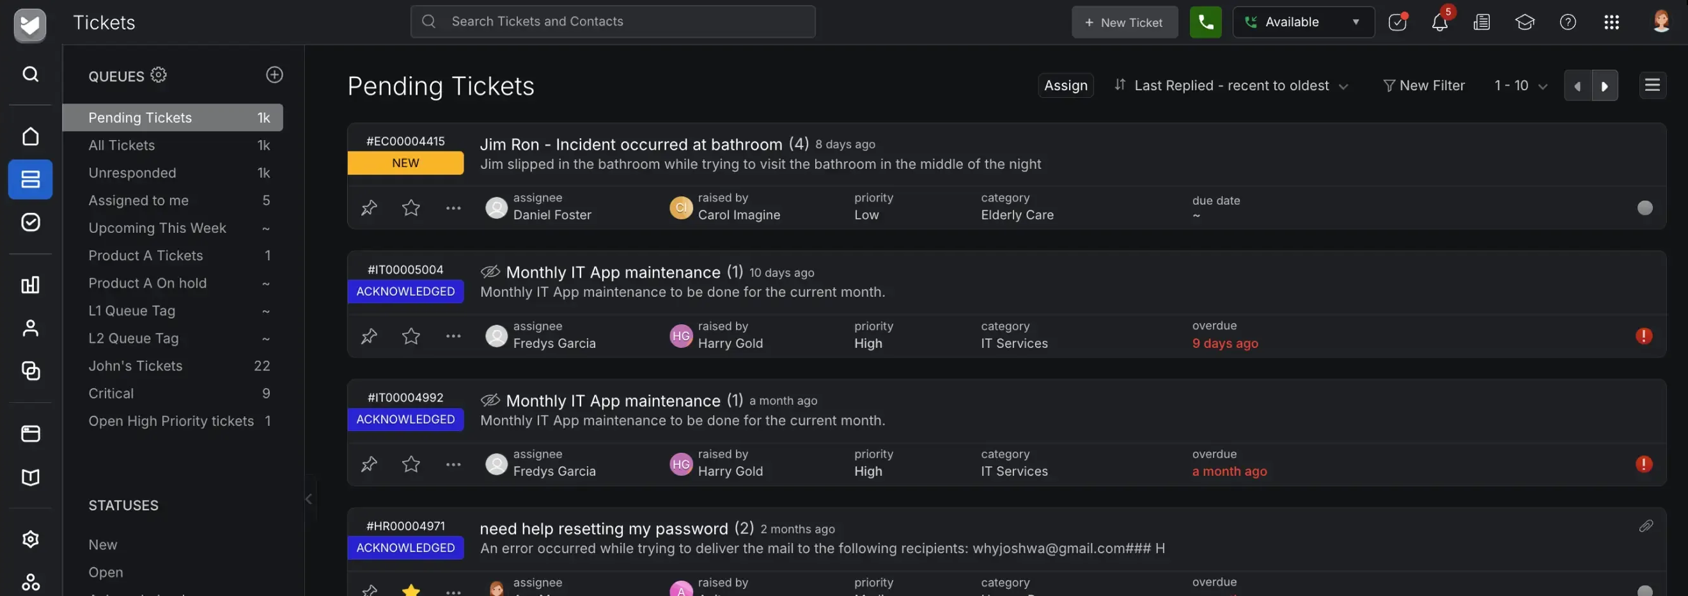This screenshot has width=1688, height=596.
Task: Select the Assigned to me queue
Action: (x=173, y=201)
